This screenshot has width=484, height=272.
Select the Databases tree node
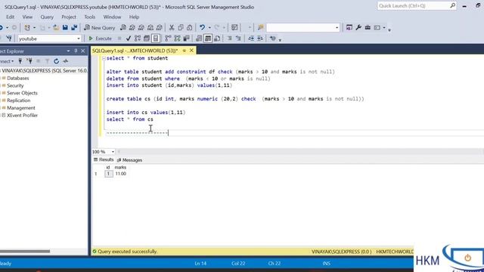(18, 79)
